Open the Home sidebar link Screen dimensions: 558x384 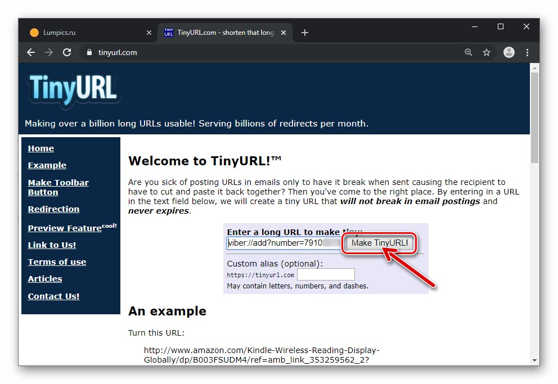tap(41, 148)
